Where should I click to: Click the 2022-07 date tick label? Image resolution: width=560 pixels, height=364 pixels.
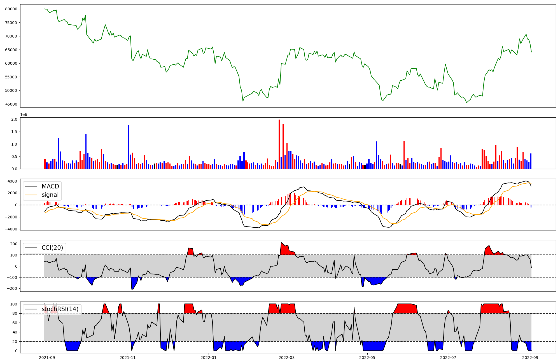(x=448, y=358)
